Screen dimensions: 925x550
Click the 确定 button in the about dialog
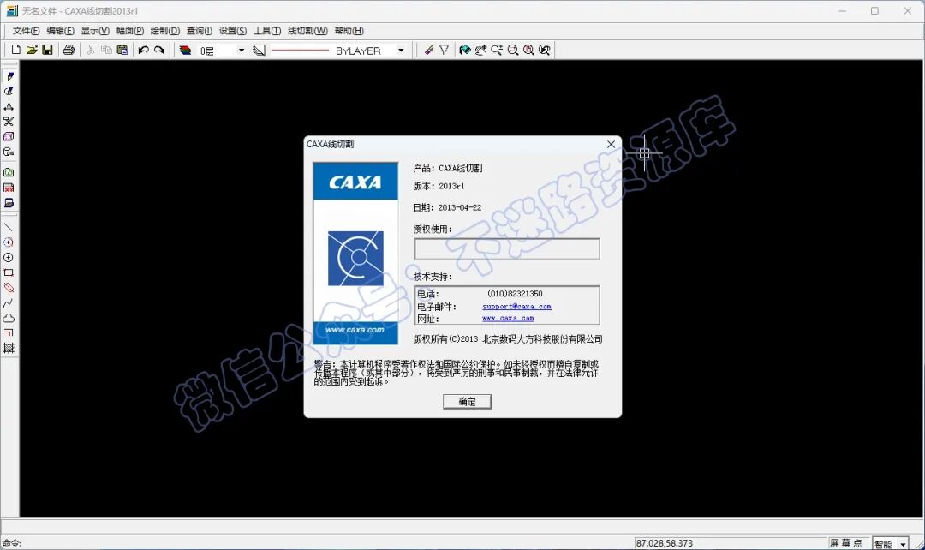pos(467,402)
